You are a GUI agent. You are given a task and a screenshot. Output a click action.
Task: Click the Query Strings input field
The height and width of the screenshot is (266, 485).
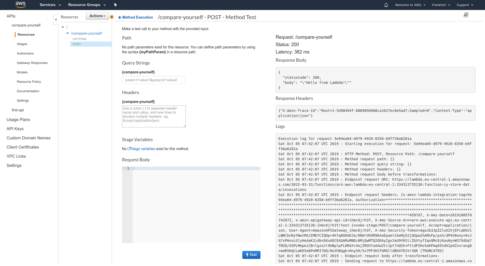click(x=154, y=80)
